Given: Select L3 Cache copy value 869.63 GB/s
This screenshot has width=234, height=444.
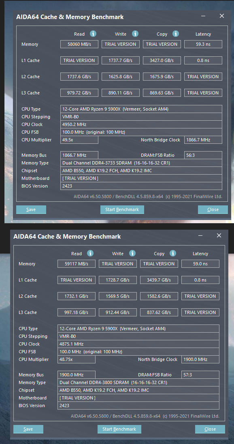Looking at the screenshot, I should (x=162, y=93).
